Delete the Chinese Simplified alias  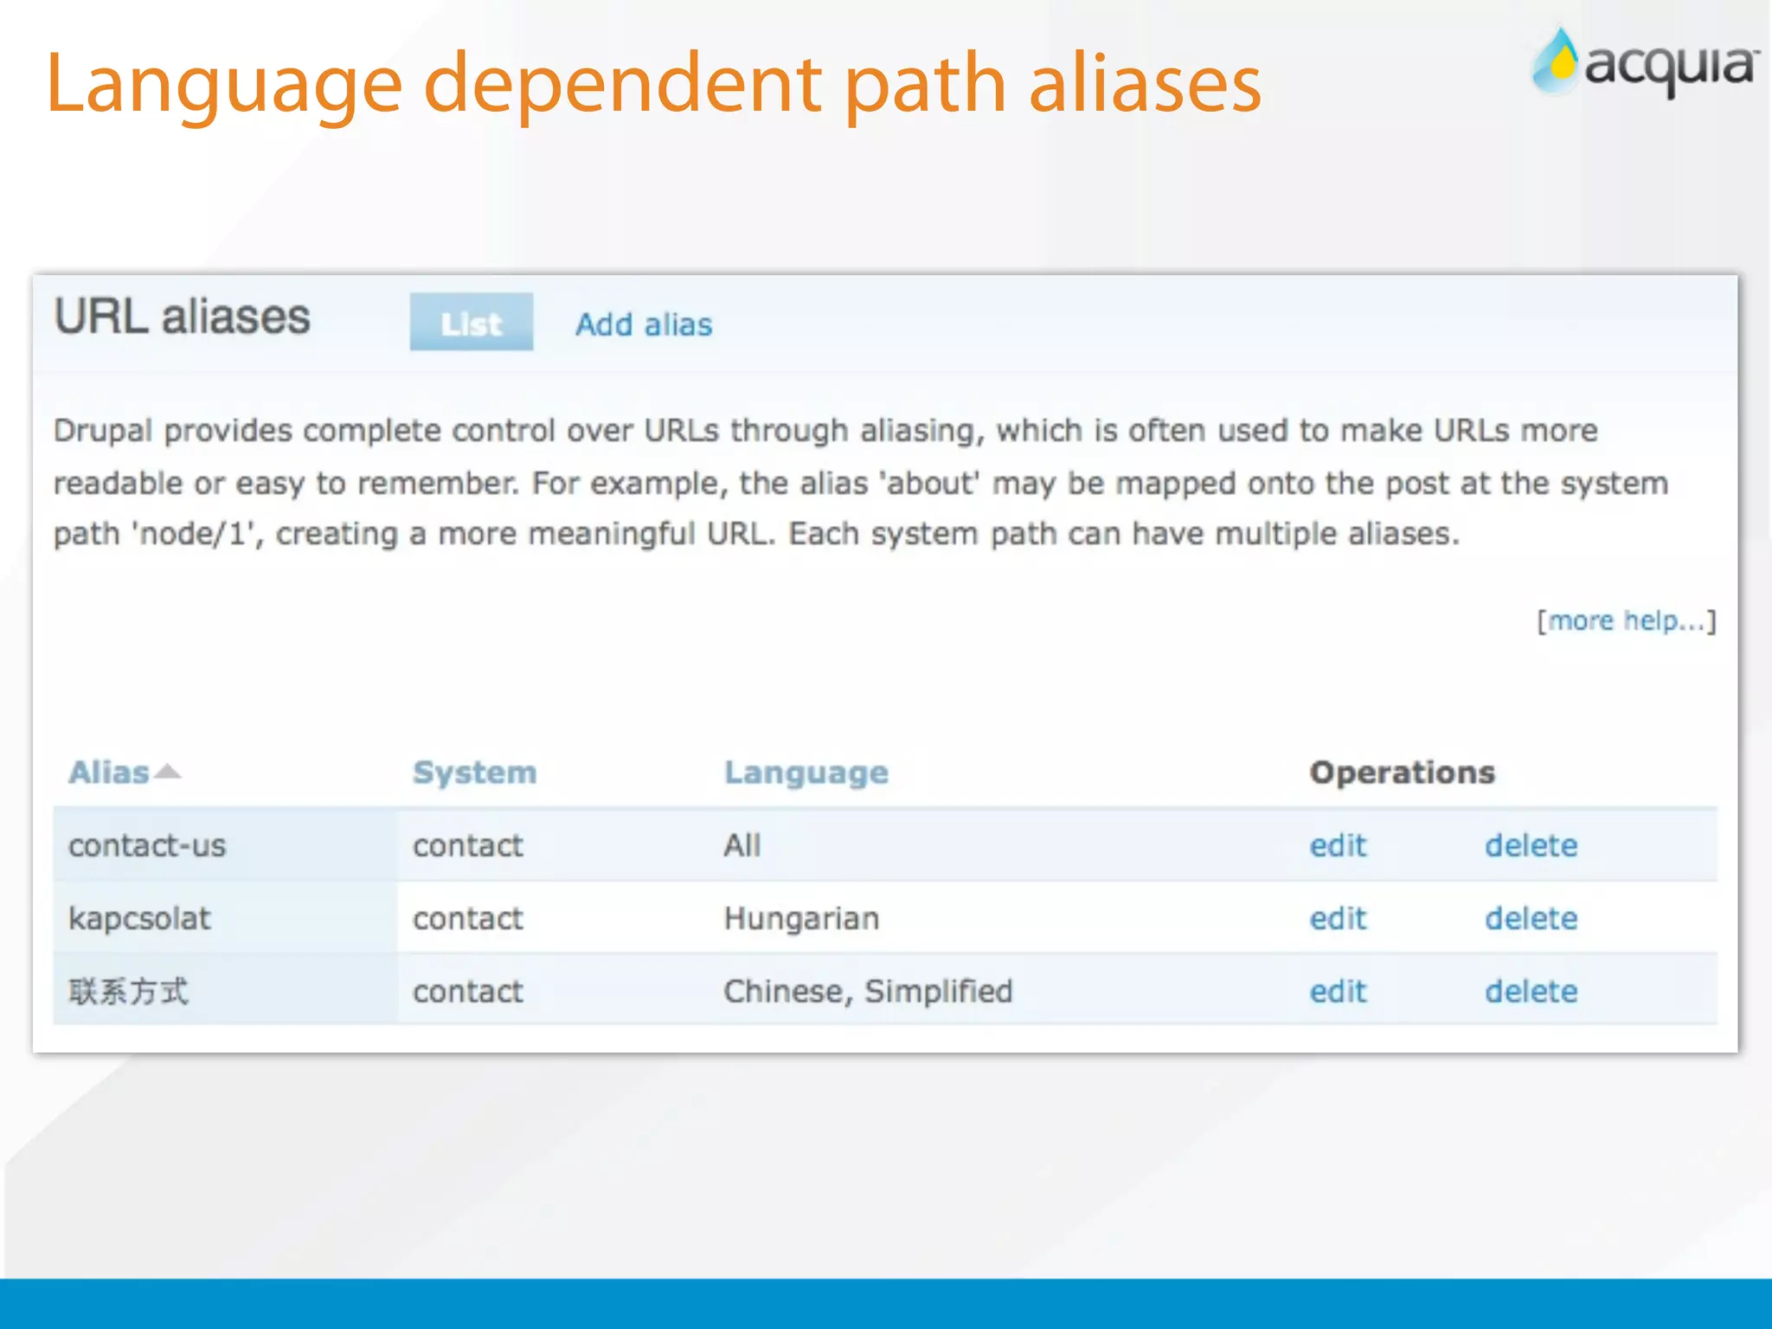pyautogui.click(x=1531, y=991)
